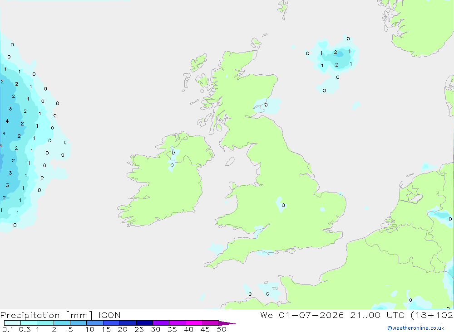Pick the 10–15 mm blue legend swatch

pyautogui.click(x=95, y=323)
